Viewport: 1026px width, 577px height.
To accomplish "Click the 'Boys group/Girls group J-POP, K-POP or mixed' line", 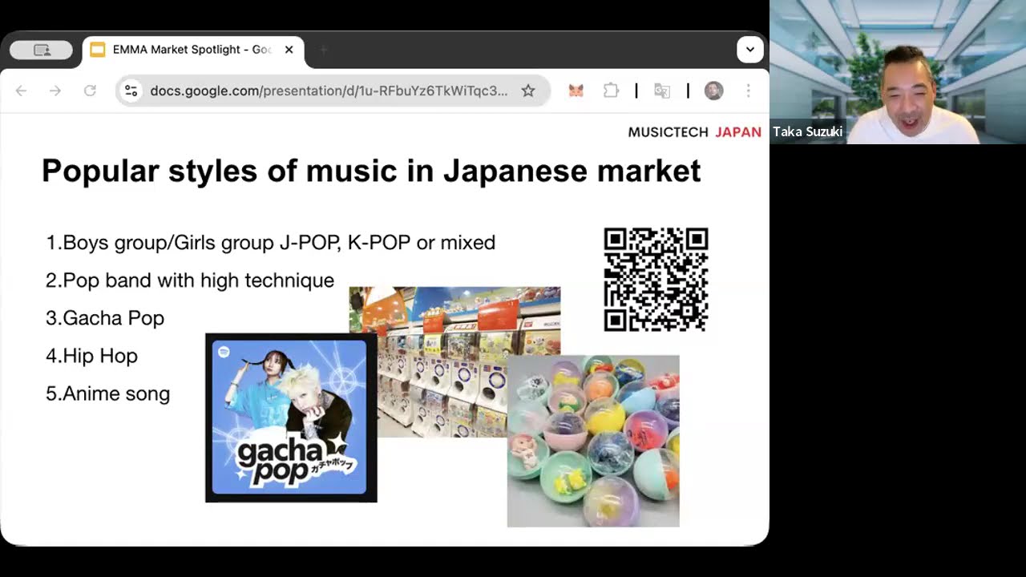I will (x=270, y=242).
